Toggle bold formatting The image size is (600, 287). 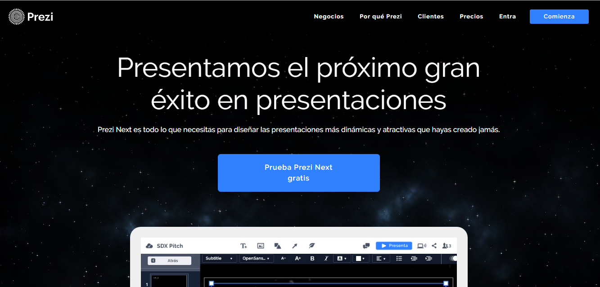point(312,259)
